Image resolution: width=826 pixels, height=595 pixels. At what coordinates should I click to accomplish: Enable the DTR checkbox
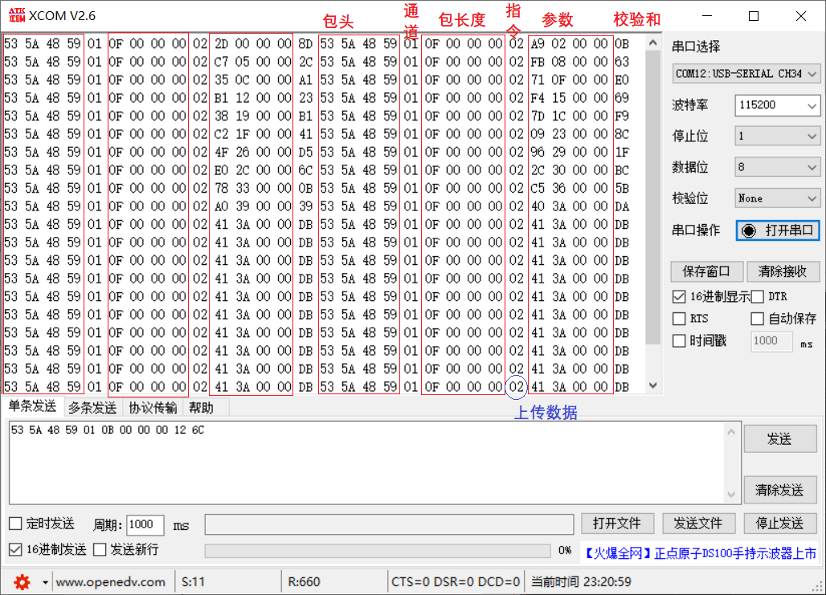click(758, 297)
